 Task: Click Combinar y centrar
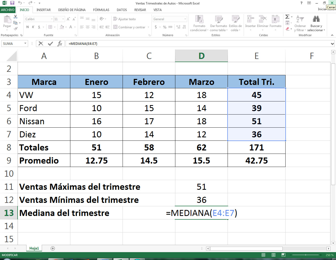pyautogui.click(x=129, y=27)
